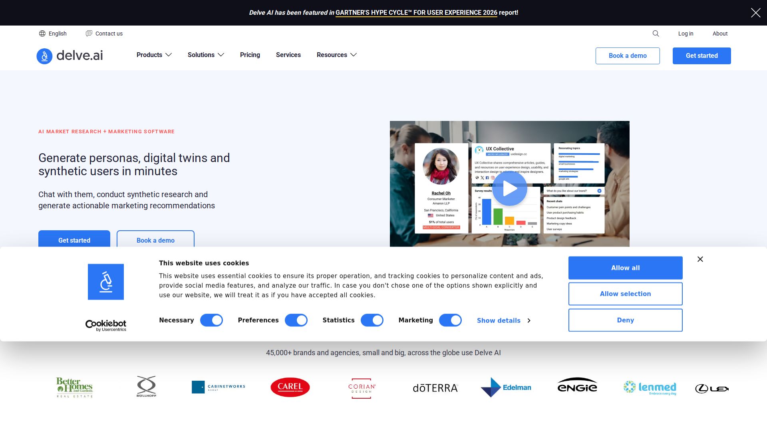
Task: Go to the About page
Action: click(720, 34)
